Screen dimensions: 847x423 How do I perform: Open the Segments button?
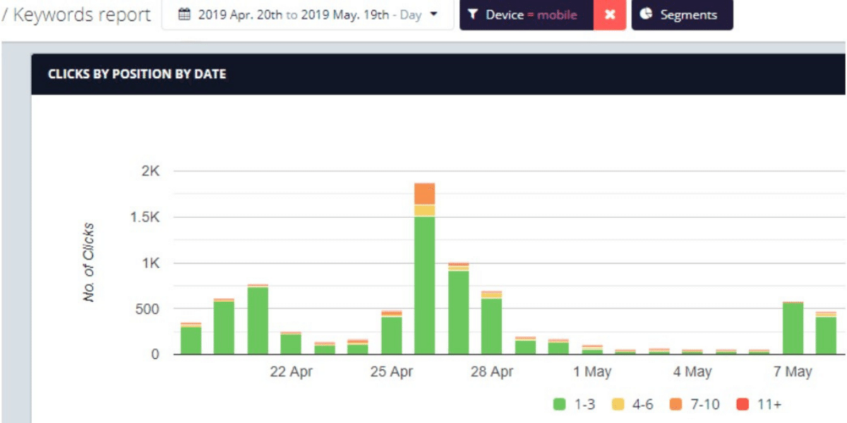click(x=682, y=15)
